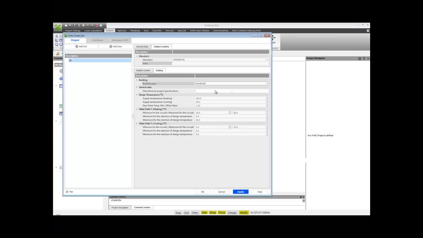Click the blue info icon in quick access toolbar
Image resolution: width=423 pixels, height=238 pixels.
(101, 25)
